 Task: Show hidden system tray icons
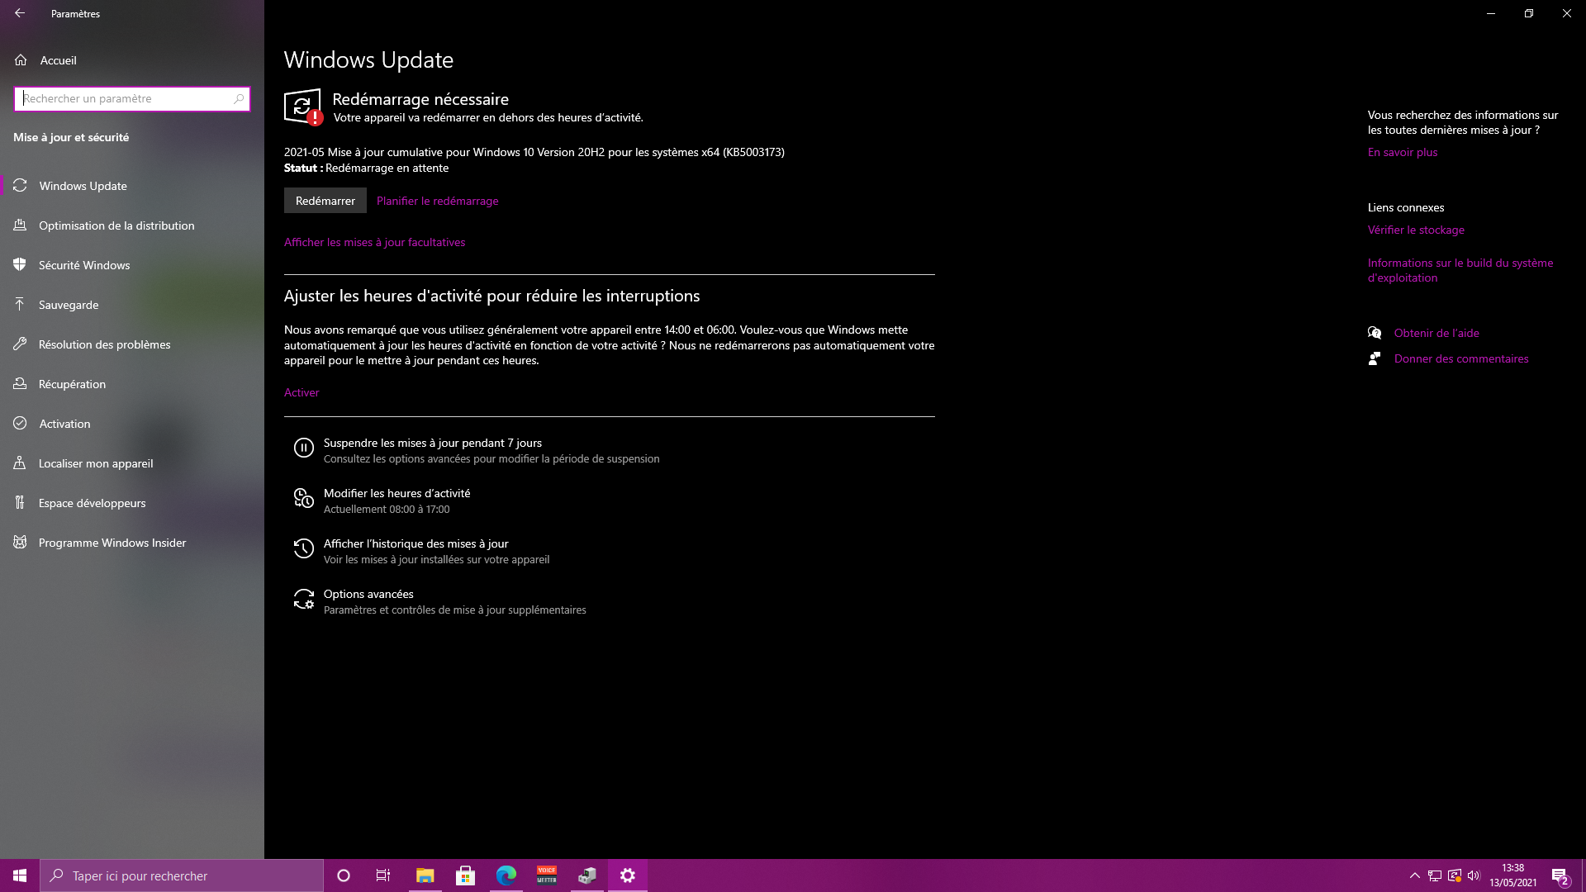pyautogui.click(x=1414, y=875)
